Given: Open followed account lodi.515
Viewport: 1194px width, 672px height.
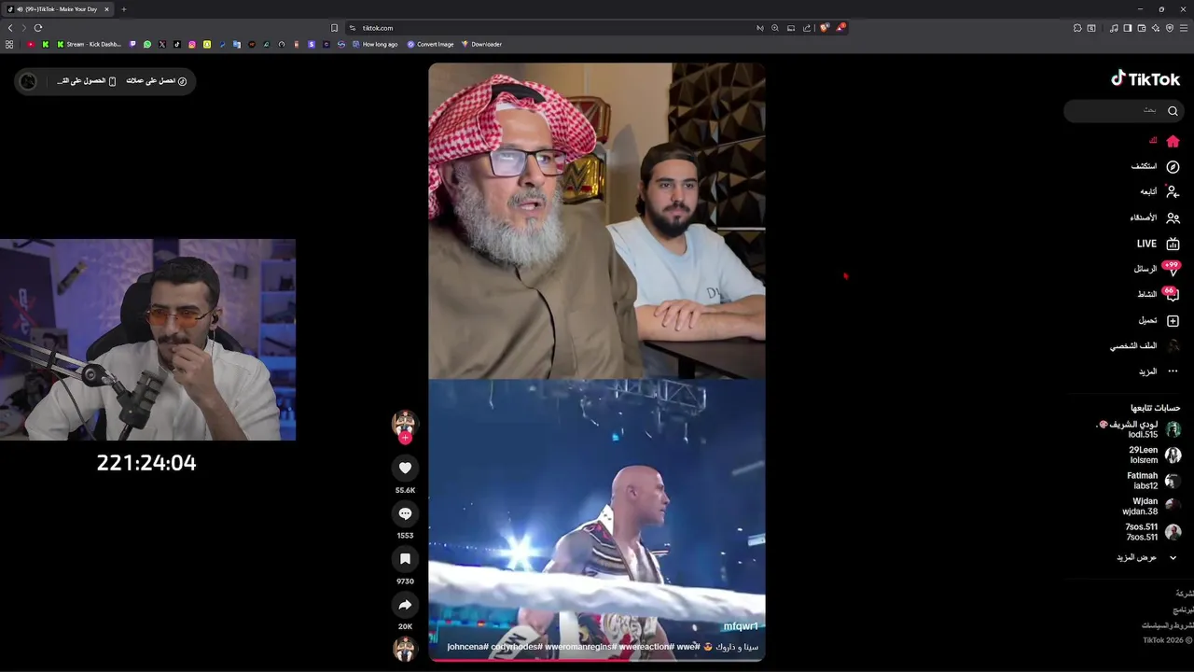Looking at the screenshot, I should (x=1138, y=429).
